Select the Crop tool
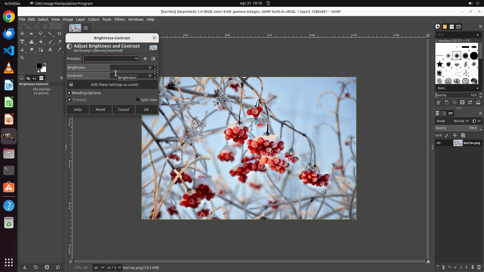 (59, 34)
